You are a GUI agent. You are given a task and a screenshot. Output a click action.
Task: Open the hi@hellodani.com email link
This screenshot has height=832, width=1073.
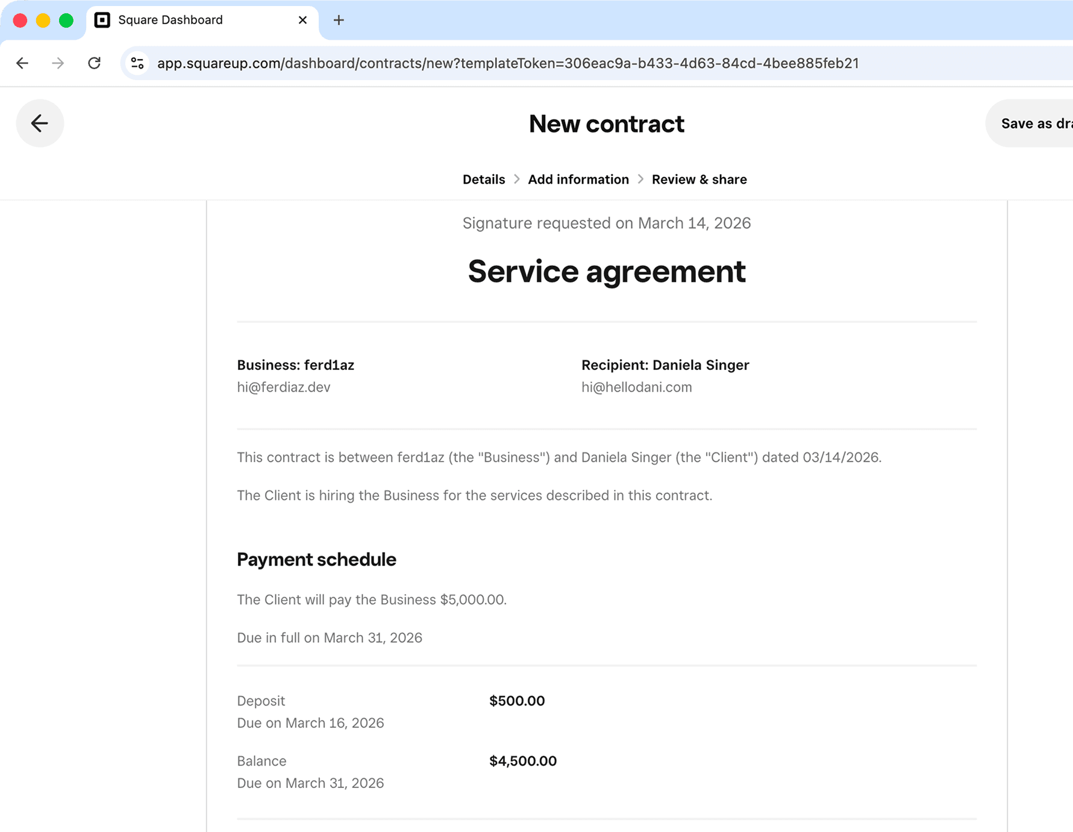(637, 387)
